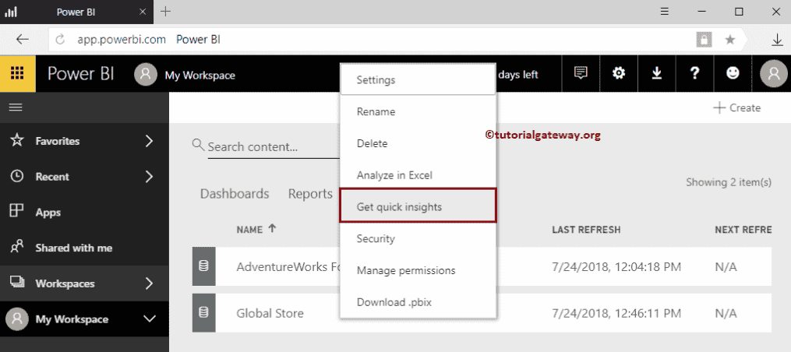Choose Rename in the context menu

click(418, 111)
